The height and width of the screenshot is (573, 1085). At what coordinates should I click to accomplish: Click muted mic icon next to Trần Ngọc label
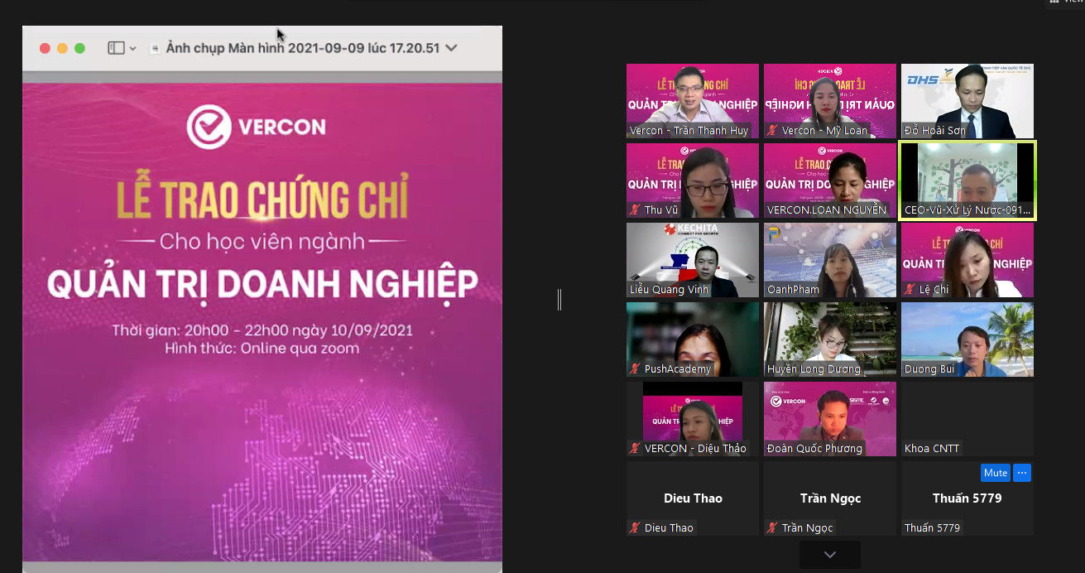[772, 528]
